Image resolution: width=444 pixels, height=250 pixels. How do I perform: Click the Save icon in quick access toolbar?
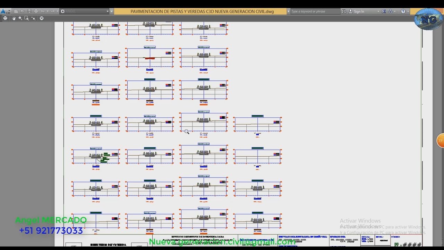coord(29,11)
